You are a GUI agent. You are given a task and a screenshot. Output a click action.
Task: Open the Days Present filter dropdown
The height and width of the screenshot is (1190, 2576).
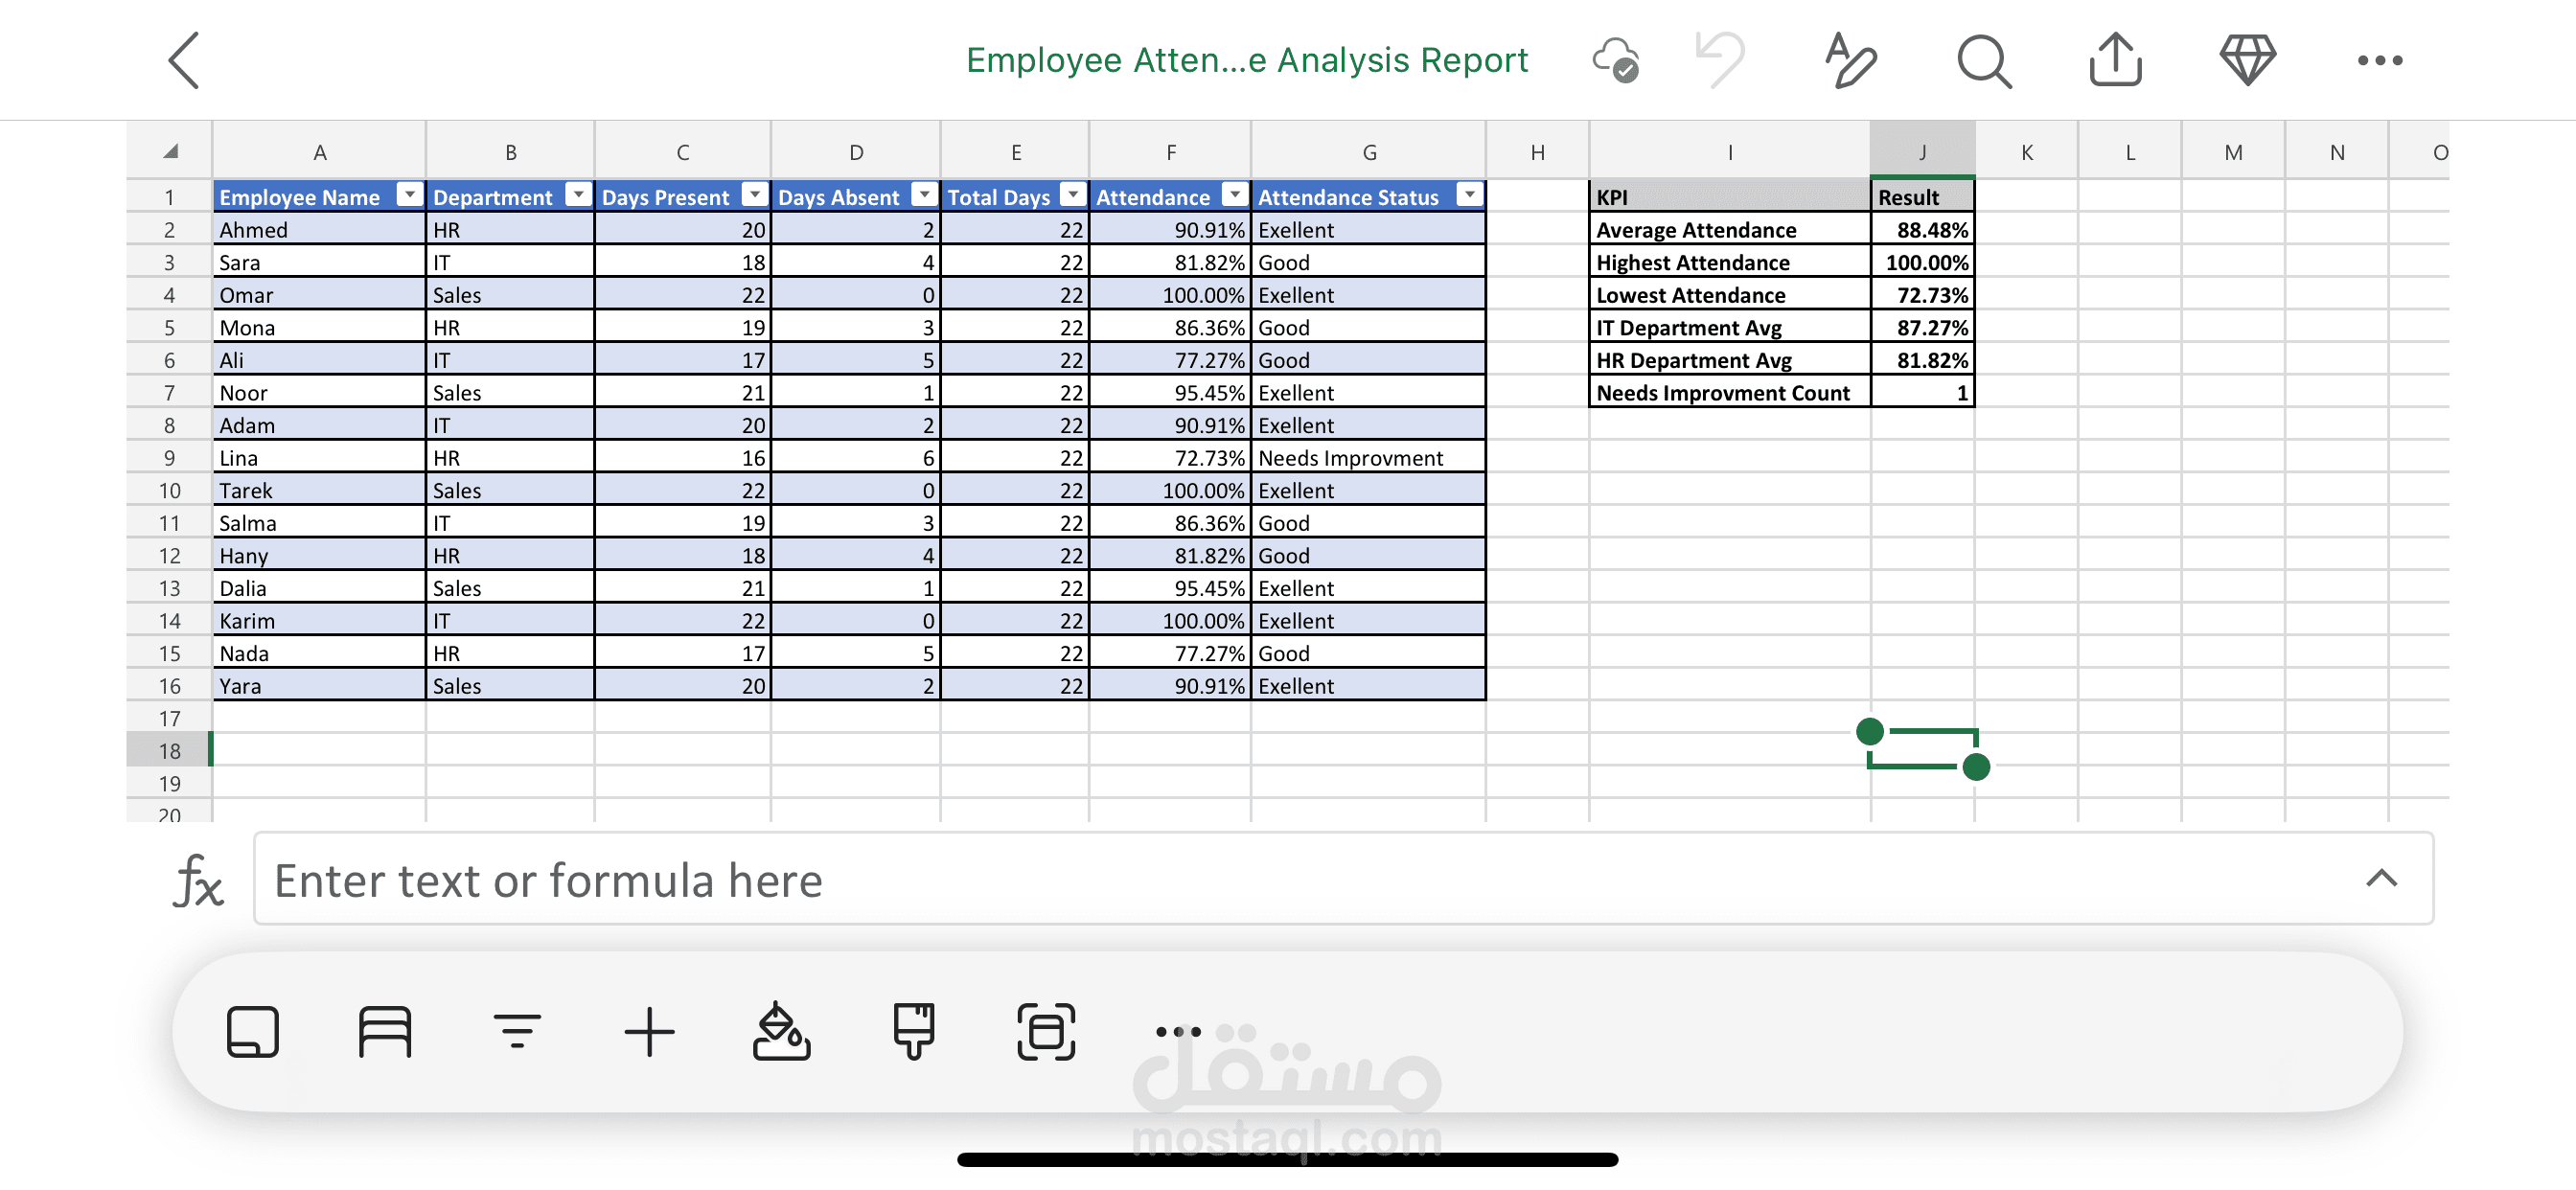(755, 194)
